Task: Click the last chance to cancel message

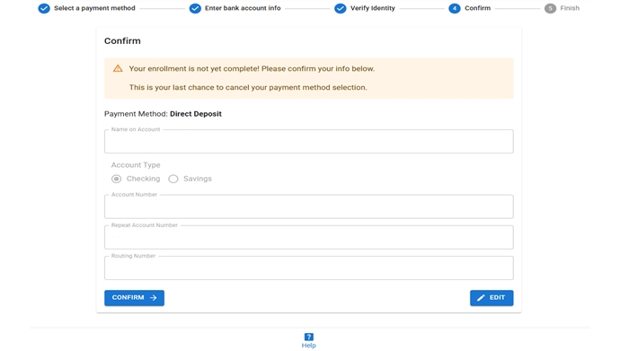Action: click(248, 87)
